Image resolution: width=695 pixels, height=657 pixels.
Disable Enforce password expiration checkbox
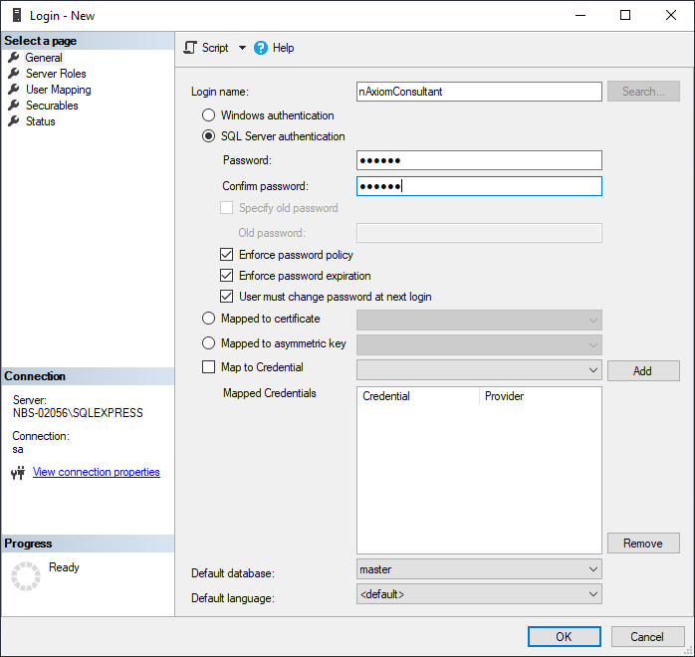(227, 276)
